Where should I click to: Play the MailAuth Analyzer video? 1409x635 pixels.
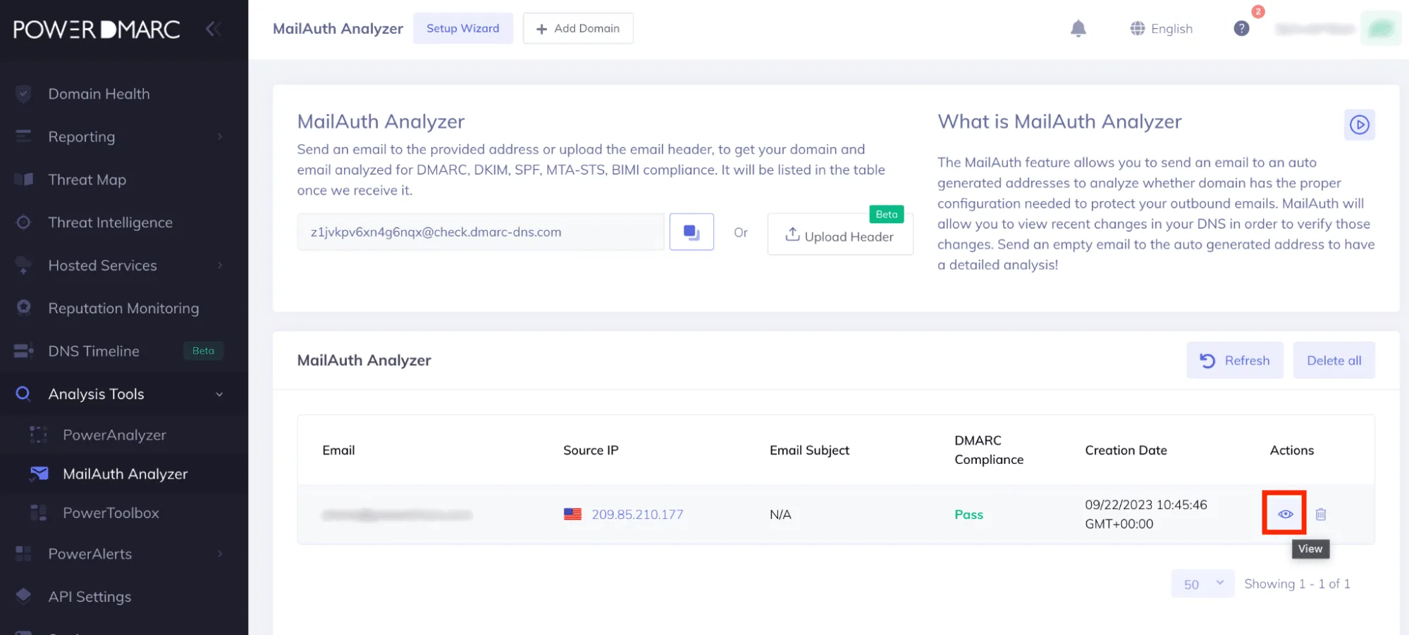(1359, 125)
